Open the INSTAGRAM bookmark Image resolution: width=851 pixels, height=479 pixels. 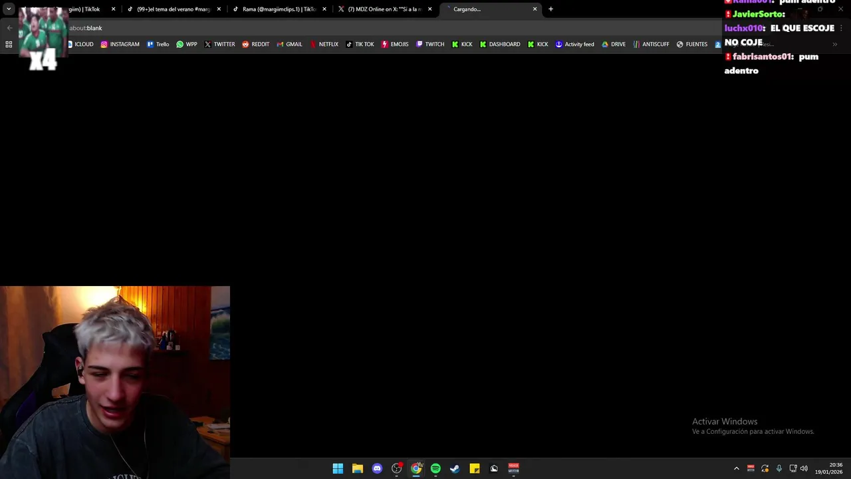click(120, 45)
